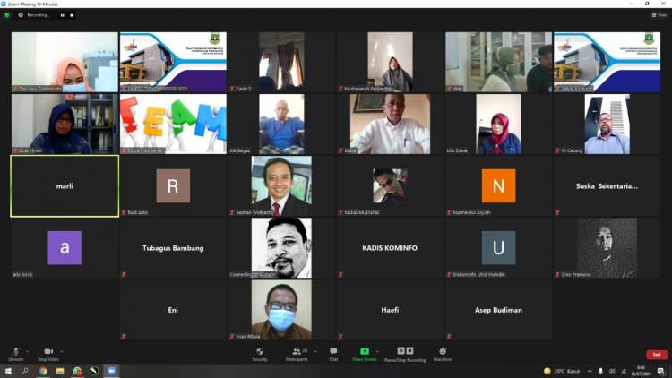Open the weather widget in taskbar
The width and height of the screenshot is (672, 378).
562,371
